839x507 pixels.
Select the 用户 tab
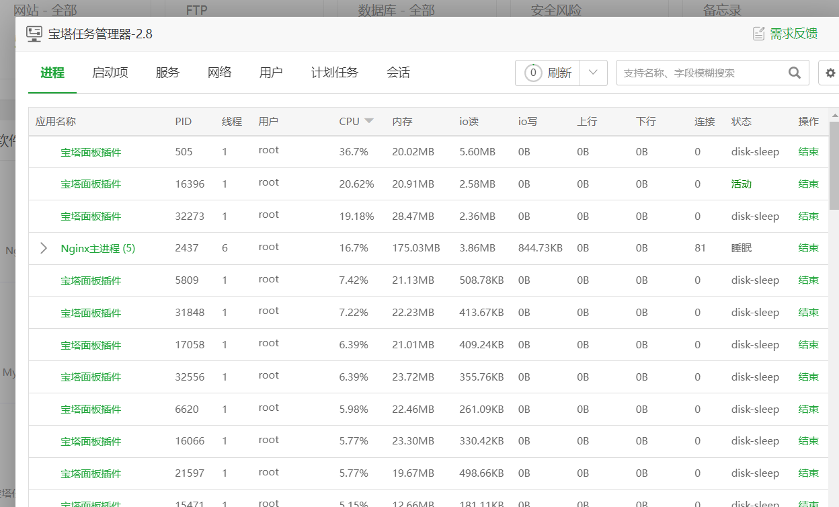click(x=271, y=73)
